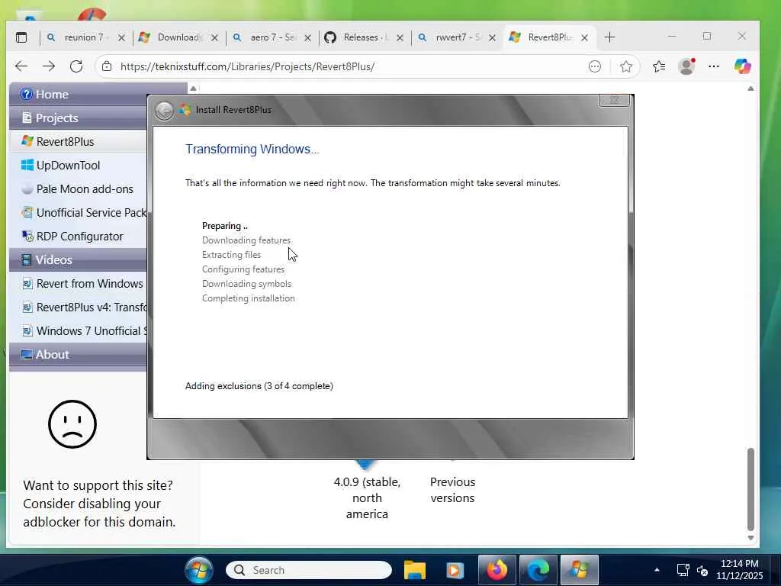Image resolution: width=781 pixels, height=586 pixels.
Task: View site information via the lock icon
Action: pyautogui.click(x=107, y=66)
